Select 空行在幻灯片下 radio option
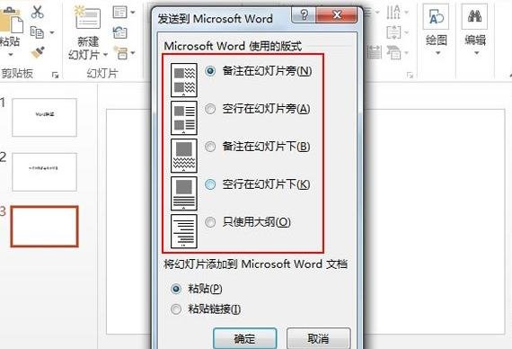The height and width of the screenshot is (349, 512). (x=210, y=184)
